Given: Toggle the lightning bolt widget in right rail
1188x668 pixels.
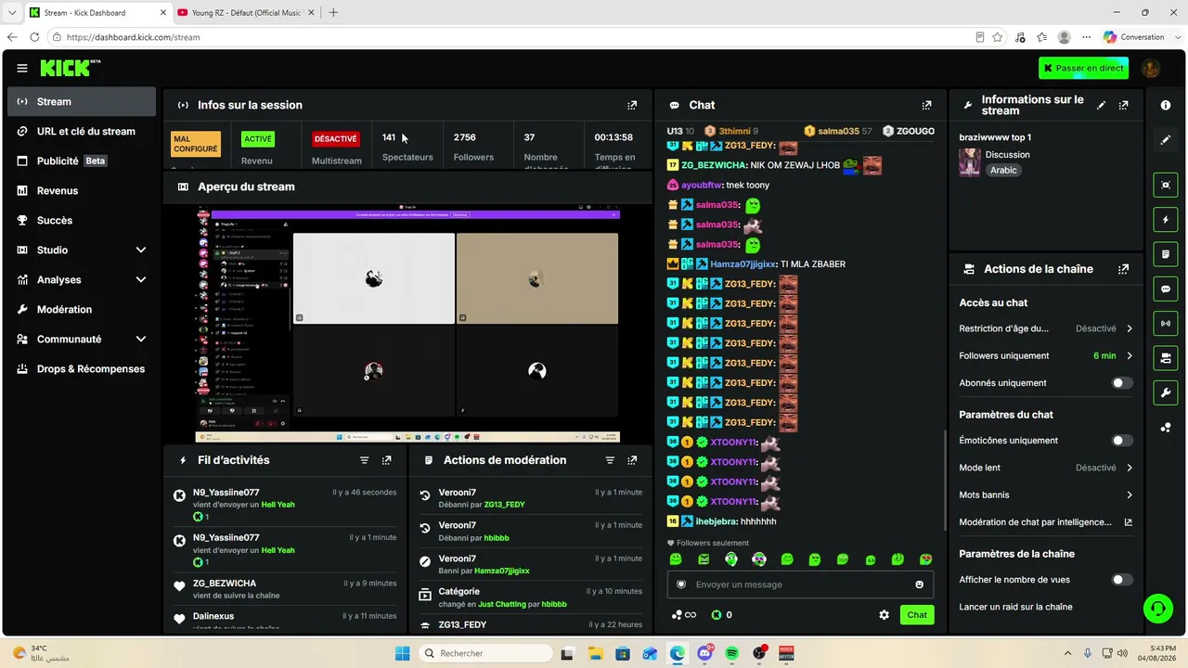Looking at the screenshot, I should (x=1166, y=220).
